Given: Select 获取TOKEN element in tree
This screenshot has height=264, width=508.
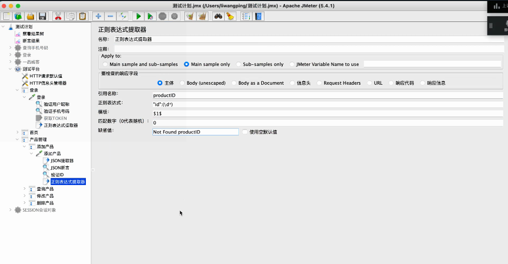Looking at the screenshot, I should point(56,119).
